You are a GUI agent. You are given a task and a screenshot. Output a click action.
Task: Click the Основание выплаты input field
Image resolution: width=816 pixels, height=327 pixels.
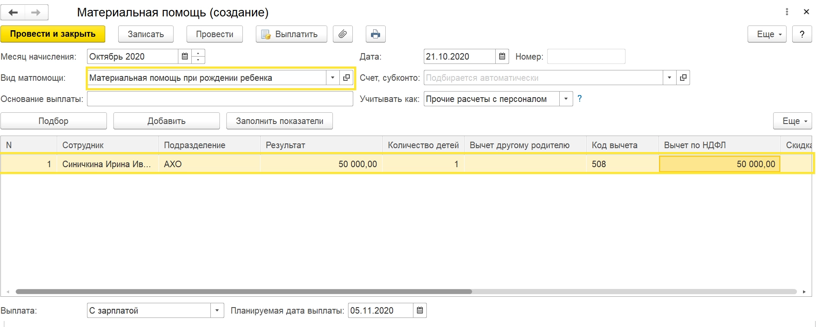click(220, 99)
